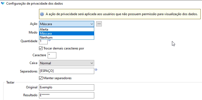Click the help icon beside the Quantidade field
The image size is (202, 100).
[x=49, y=40]
